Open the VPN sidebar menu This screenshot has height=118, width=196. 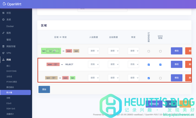pos(9,53)
